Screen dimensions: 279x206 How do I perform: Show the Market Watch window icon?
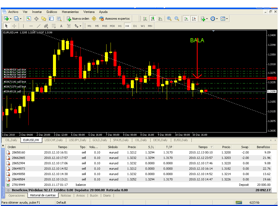click(x=28, y=19)
